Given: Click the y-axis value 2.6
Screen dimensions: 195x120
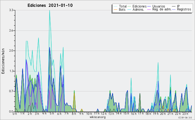Looking at the screenshot, I should click(x=11, y=30).
